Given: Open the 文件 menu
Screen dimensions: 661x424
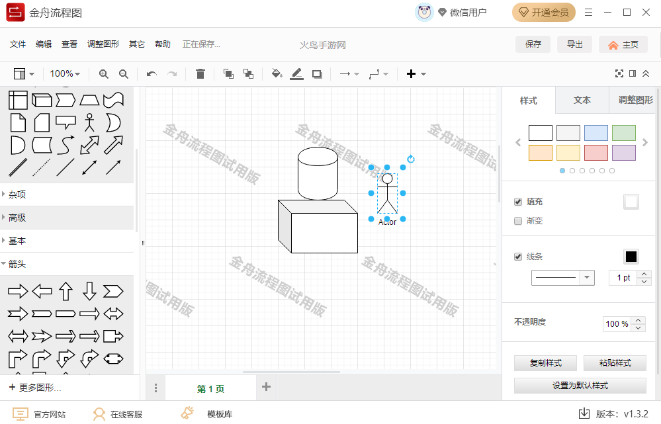Looking at the screenshot, I should [18, 44].
